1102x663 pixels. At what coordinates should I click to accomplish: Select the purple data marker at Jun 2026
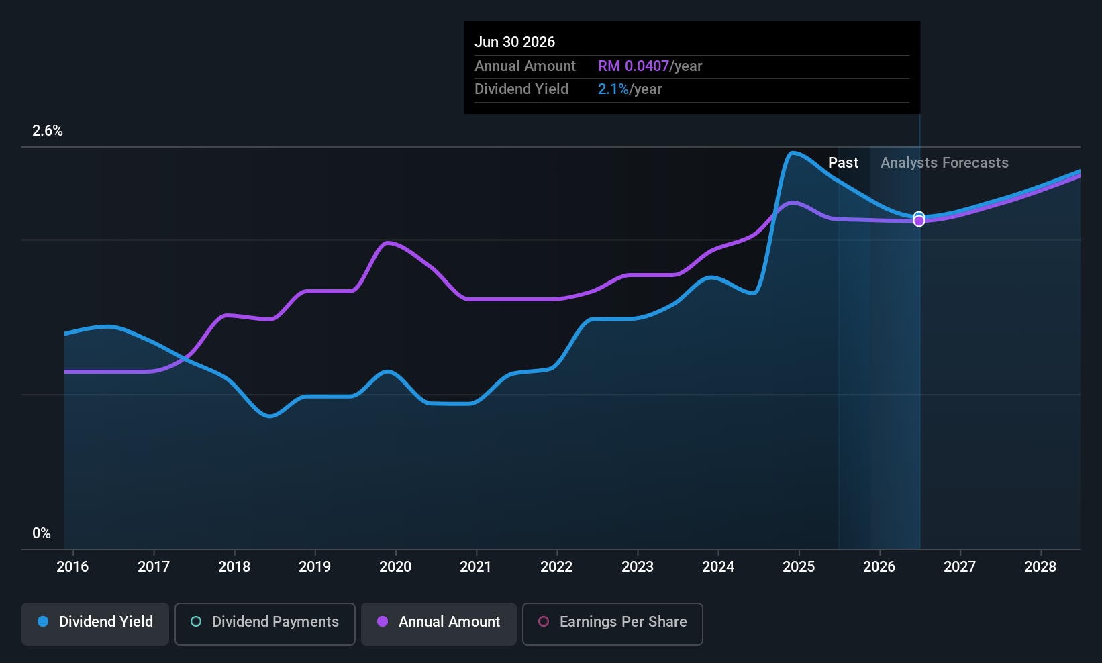pos(919,221)
